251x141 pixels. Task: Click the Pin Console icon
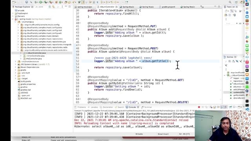231,107
